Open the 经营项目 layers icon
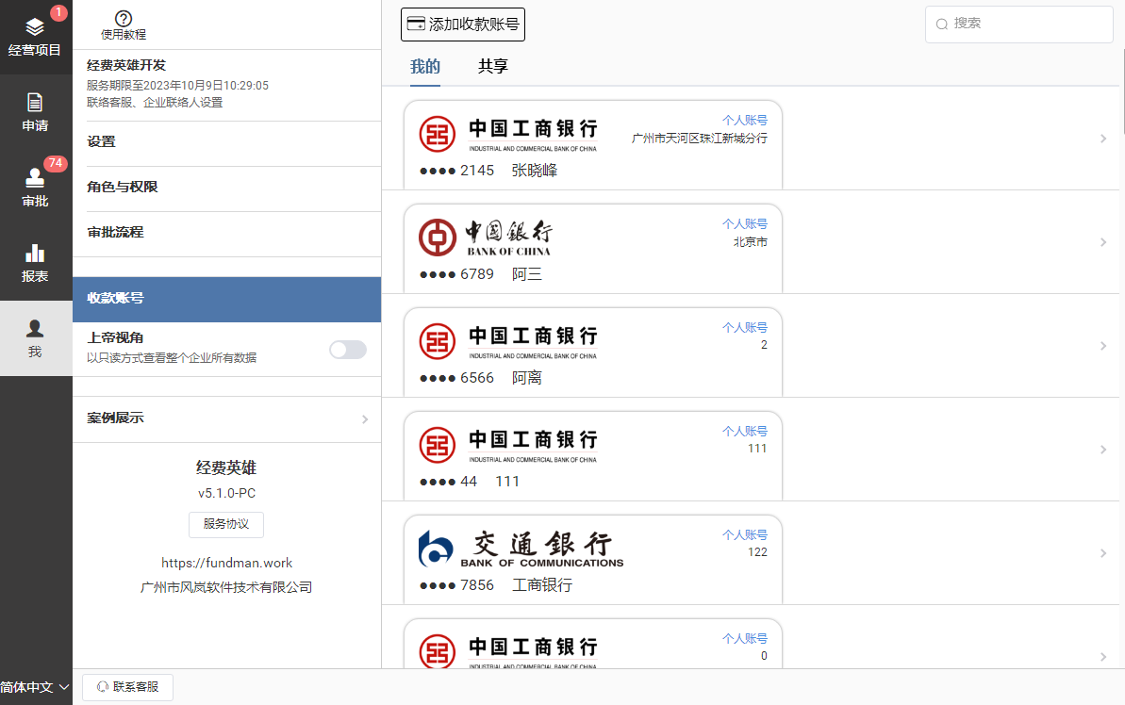Viewport: 1125px width, 705px height. [x=35, y=27]
